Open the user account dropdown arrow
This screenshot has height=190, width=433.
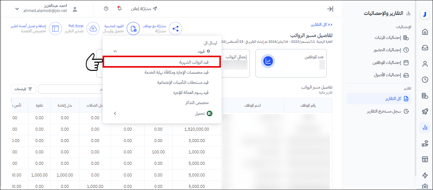coord(17,9)
